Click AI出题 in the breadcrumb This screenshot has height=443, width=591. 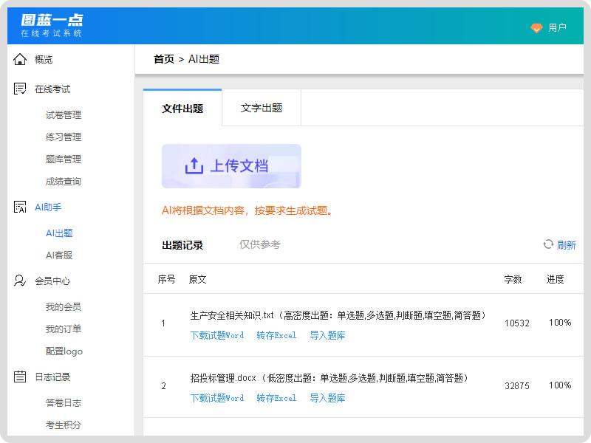[x=204, y=59]
